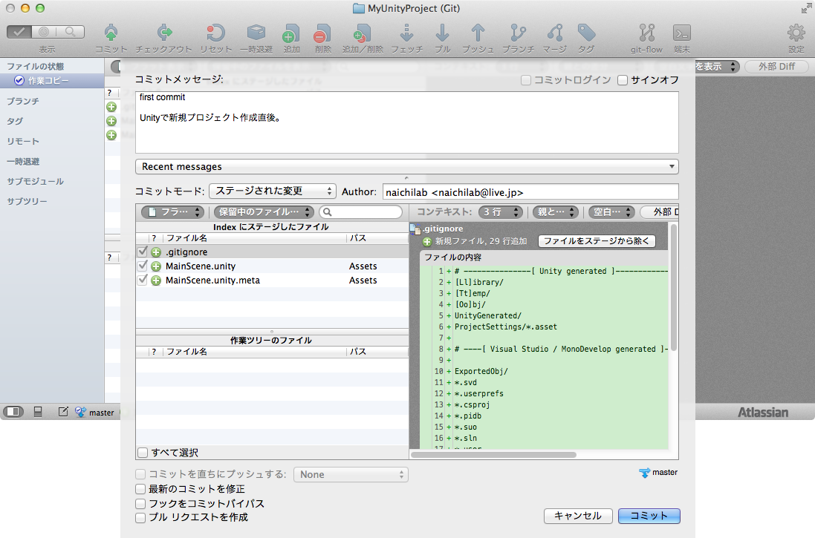Image resolution: width=815 pixels, height=538 pixels.
Task: Open the Recent messages dropdown
Action: pyautogui.click(x=406, y=166)
